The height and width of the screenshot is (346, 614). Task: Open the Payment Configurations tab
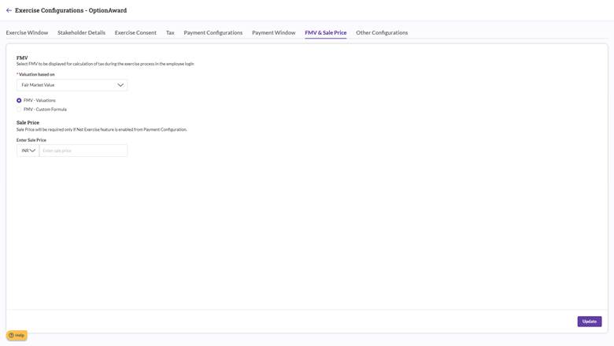(x=213, y=32)
